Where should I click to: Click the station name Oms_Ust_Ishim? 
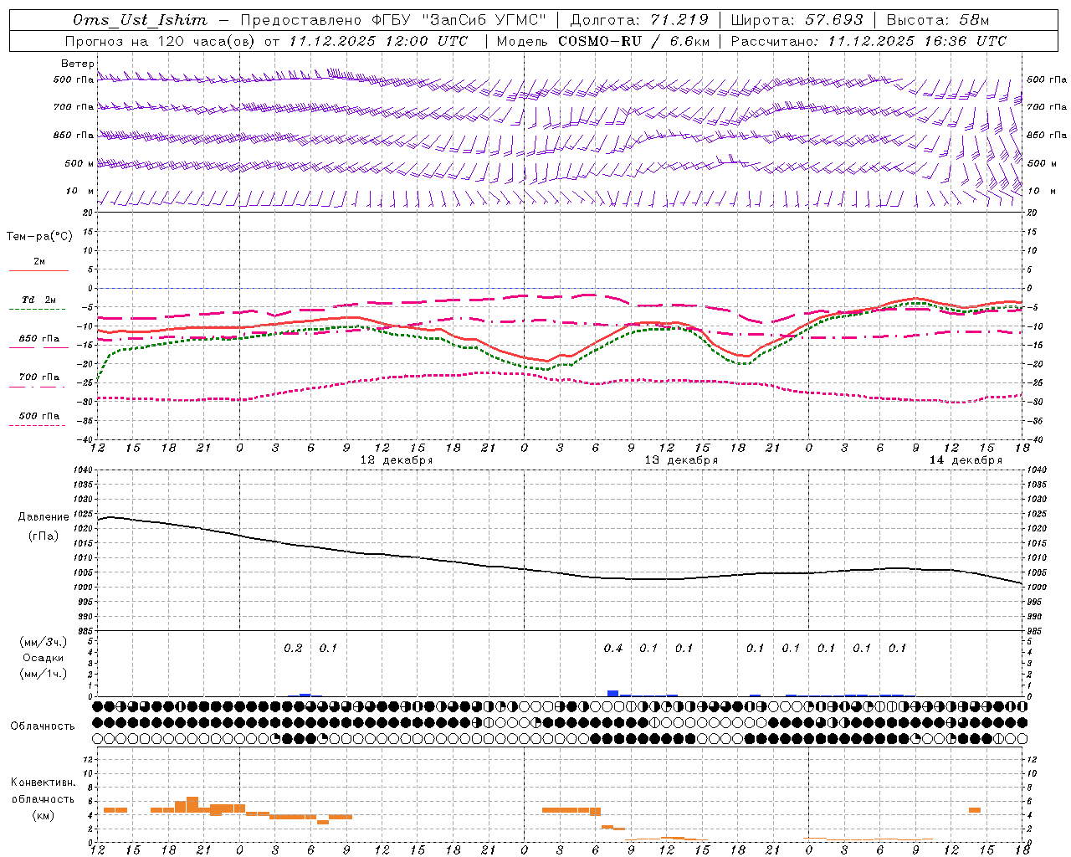coord(140,20)
